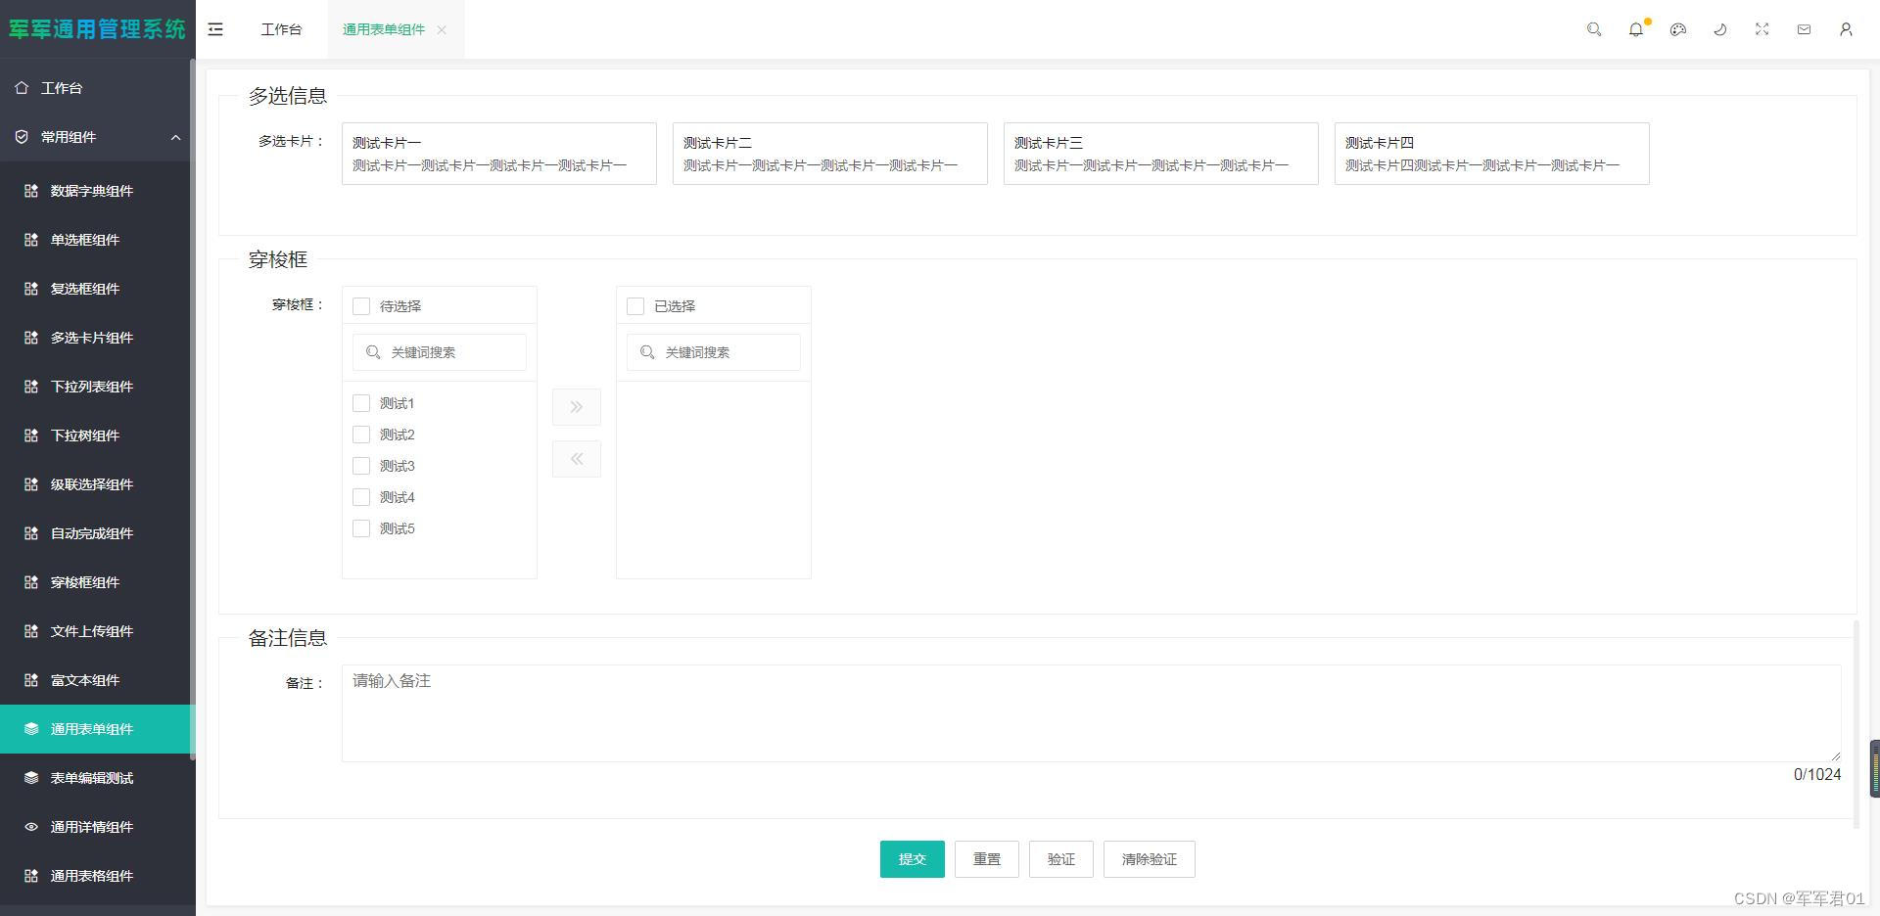The width and height of the screenshot is (1880, 916).
Task: Click the 重置 button
Action: (987, 859)
